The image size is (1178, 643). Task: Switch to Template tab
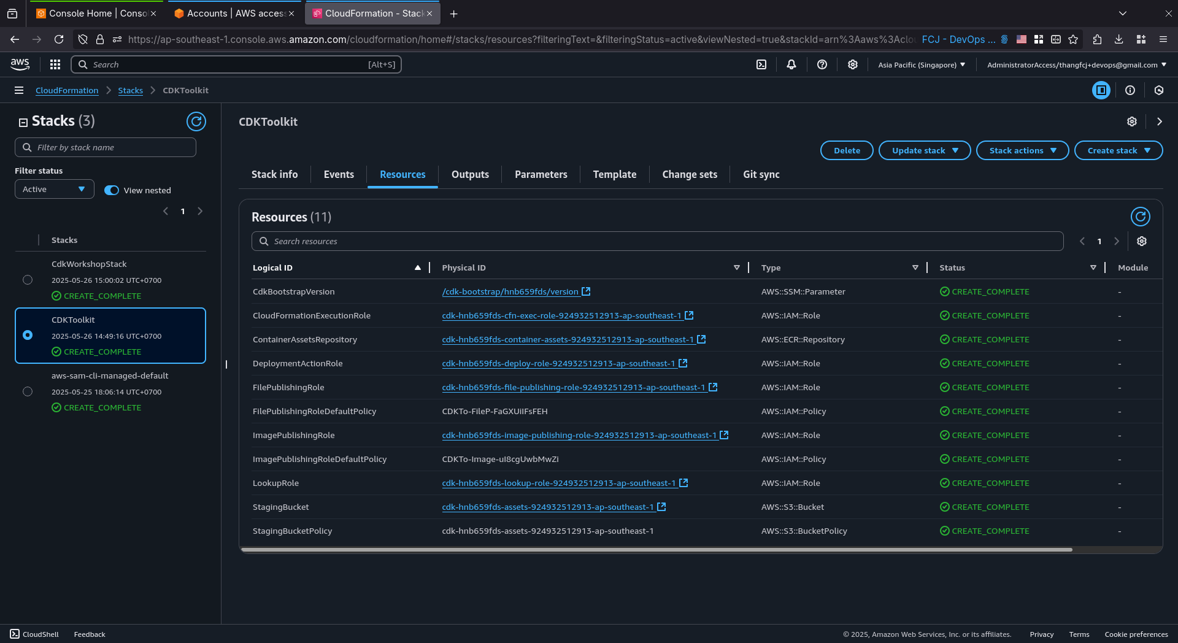pos(615,174)
